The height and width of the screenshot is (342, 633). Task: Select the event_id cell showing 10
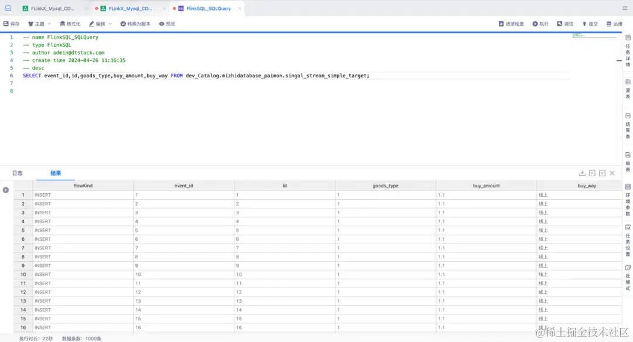point(183,274)
